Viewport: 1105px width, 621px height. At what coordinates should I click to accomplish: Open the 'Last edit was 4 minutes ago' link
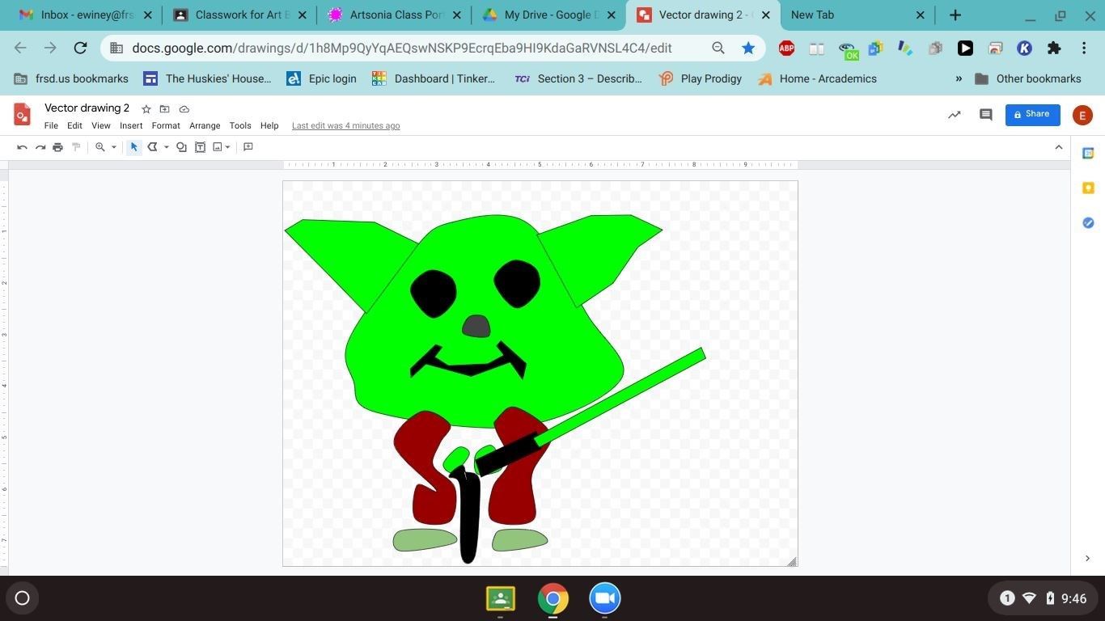coord(345,126)
